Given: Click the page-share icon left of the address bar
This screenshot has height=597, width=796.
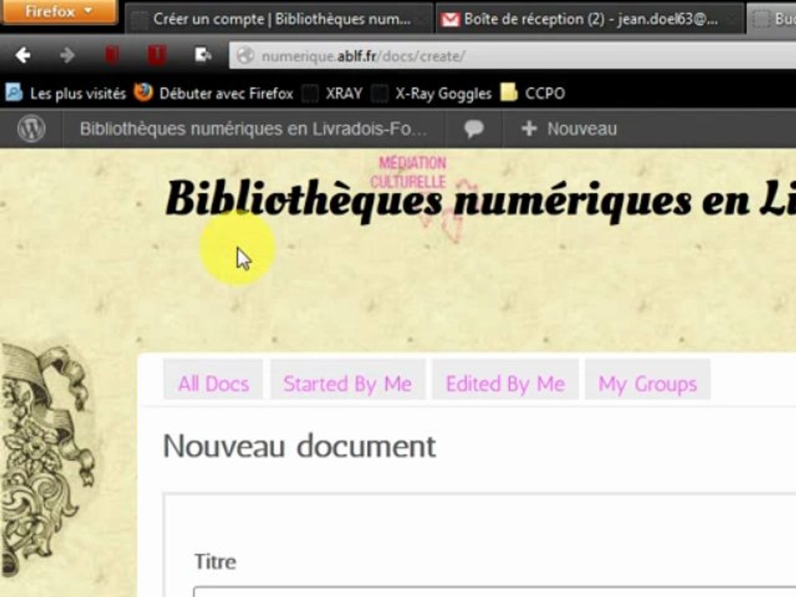Looking at the screenshot, I should click(202, 55).
